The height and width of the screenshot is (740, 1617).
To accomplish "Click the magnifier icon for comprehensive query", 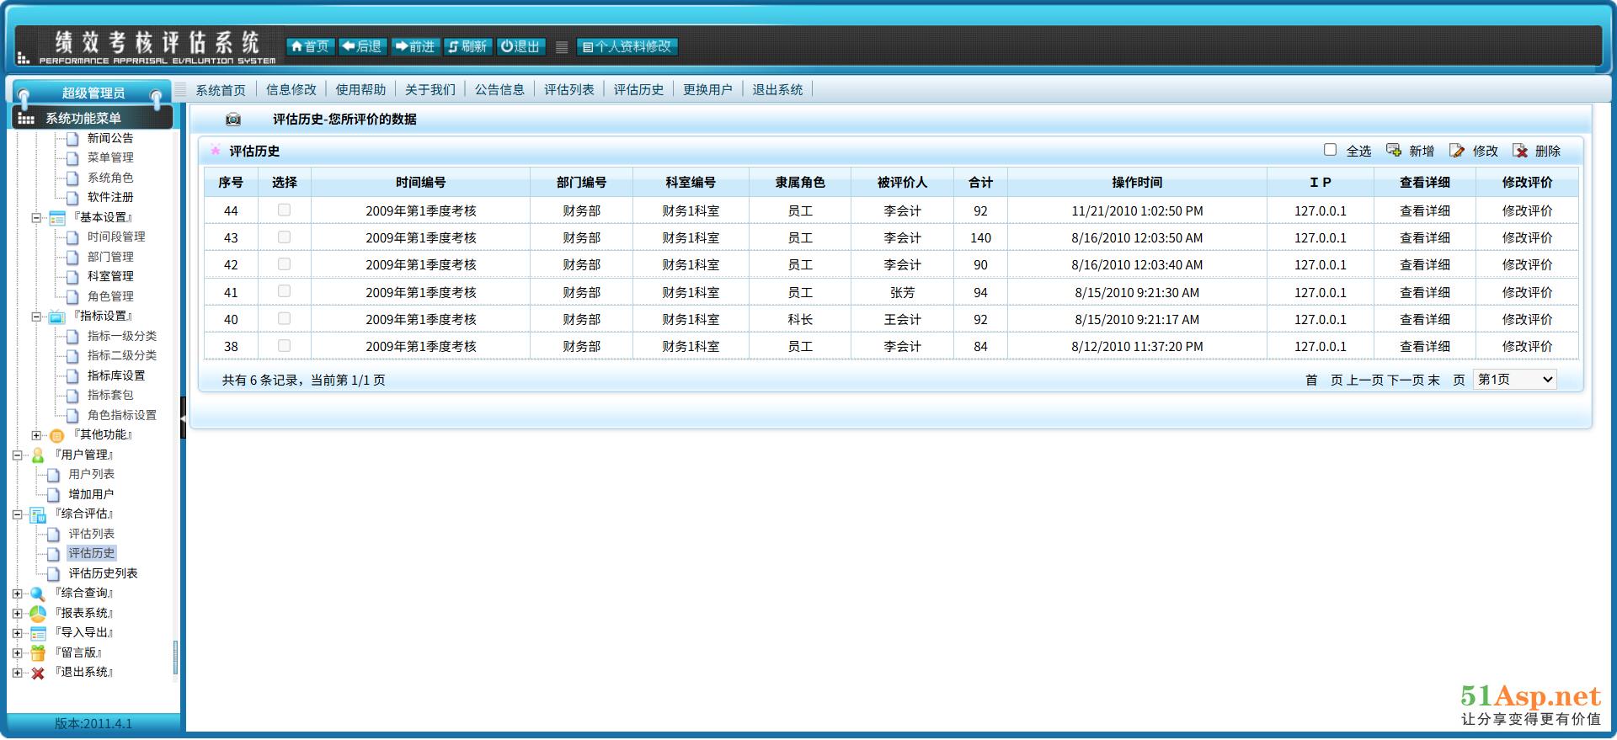I will (x=38, y=594).
